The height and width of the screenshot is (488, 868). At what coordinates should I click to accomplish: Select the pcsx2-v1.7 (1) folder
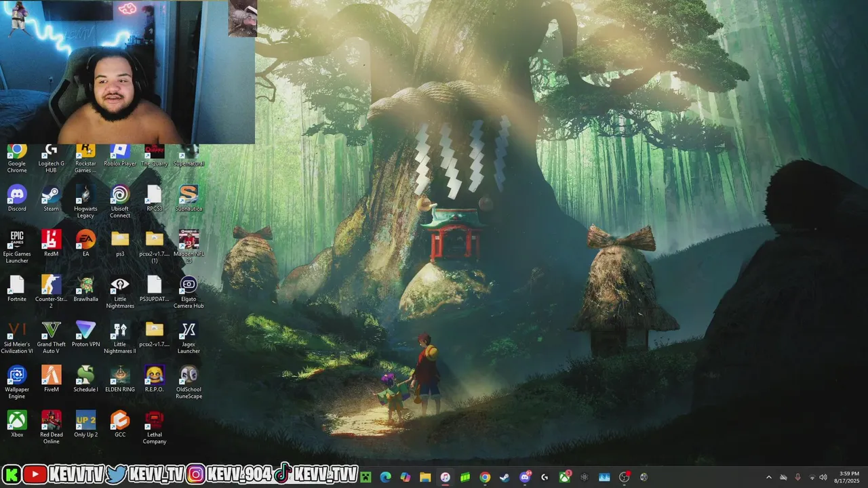point(154,247)
